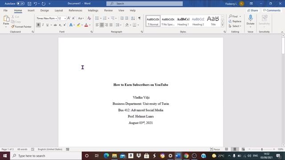Switch to Web Layout view icon
This screenshot has width=285, height=160.
coord(243,149)
